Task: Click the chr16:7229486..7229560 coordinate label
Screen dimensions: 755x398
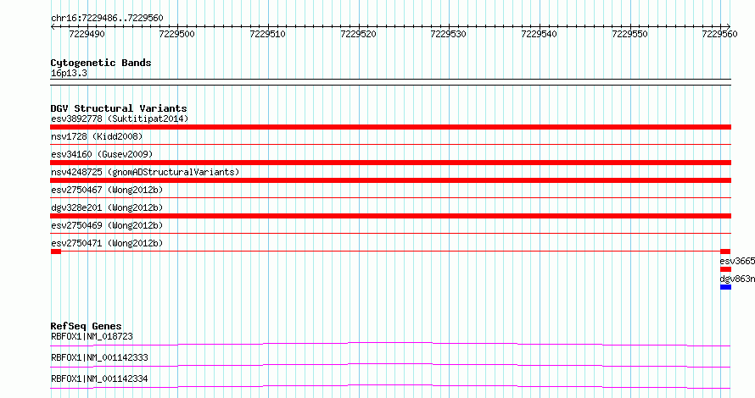Action: pyautogui.click(x=107, y=19)
